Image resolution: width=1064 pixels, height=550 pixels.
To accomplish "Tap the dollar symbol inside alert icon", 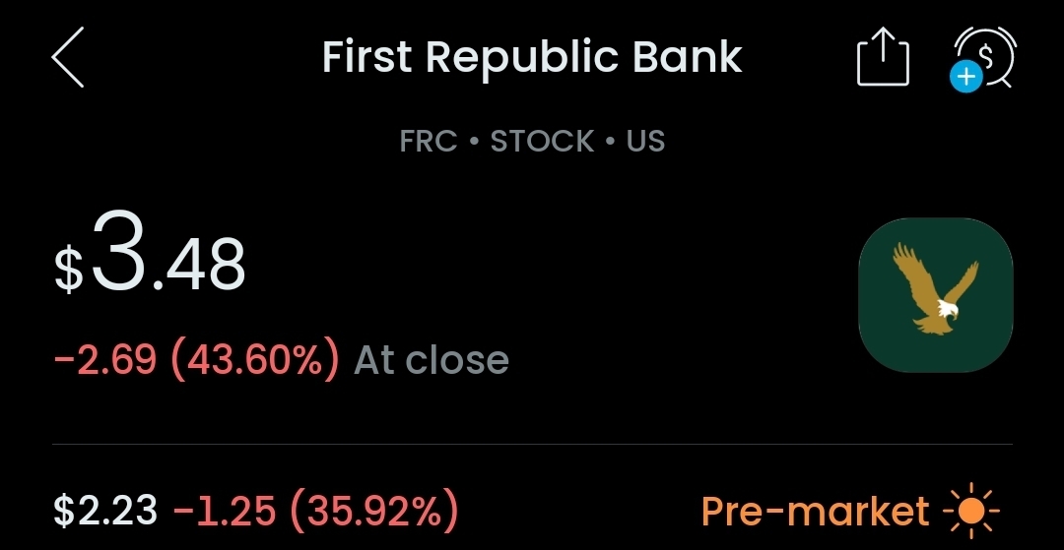I will point(986,54).
